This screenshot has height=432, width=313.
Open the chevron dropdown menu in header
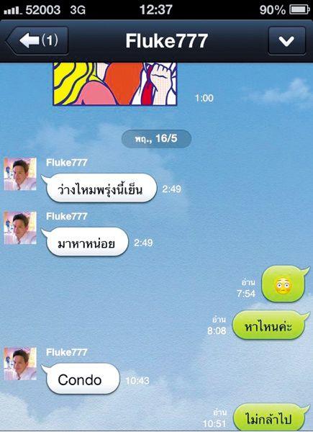(286, 41)
